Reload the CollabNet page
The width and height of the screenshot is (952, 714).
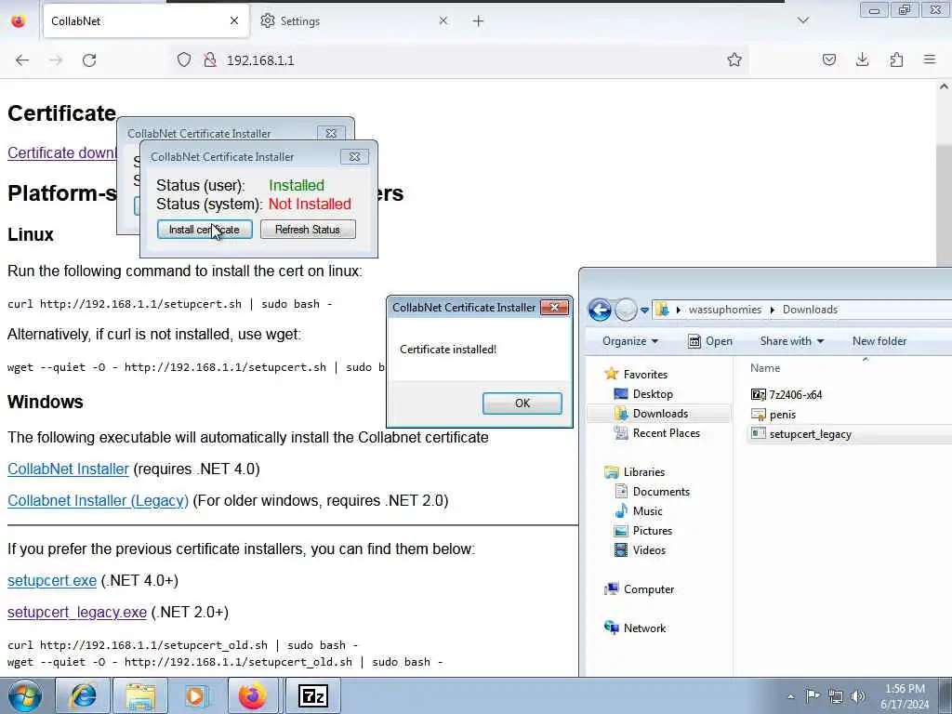(x=89, y=60)
